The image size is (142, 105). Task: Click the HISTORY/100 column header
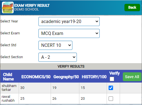click(x=94, y=77)
